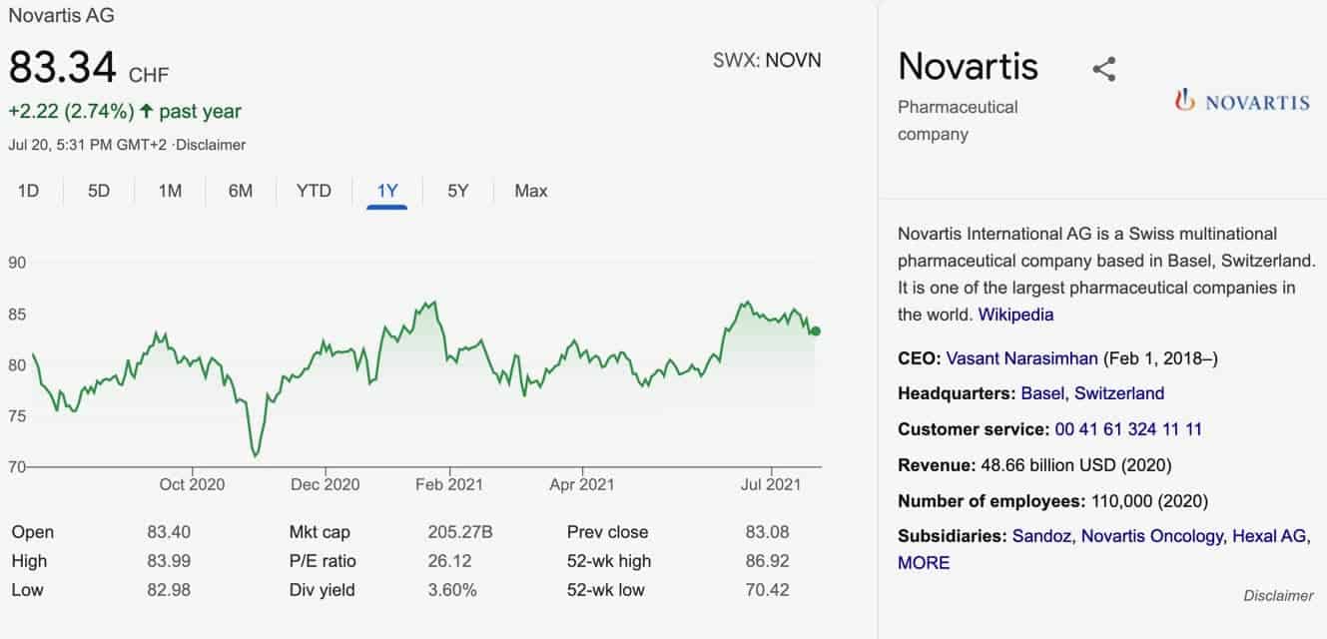Screen dimensions: 1327x639
Task: Click the Low value 82.98
Action: click(x=169, y=590)
